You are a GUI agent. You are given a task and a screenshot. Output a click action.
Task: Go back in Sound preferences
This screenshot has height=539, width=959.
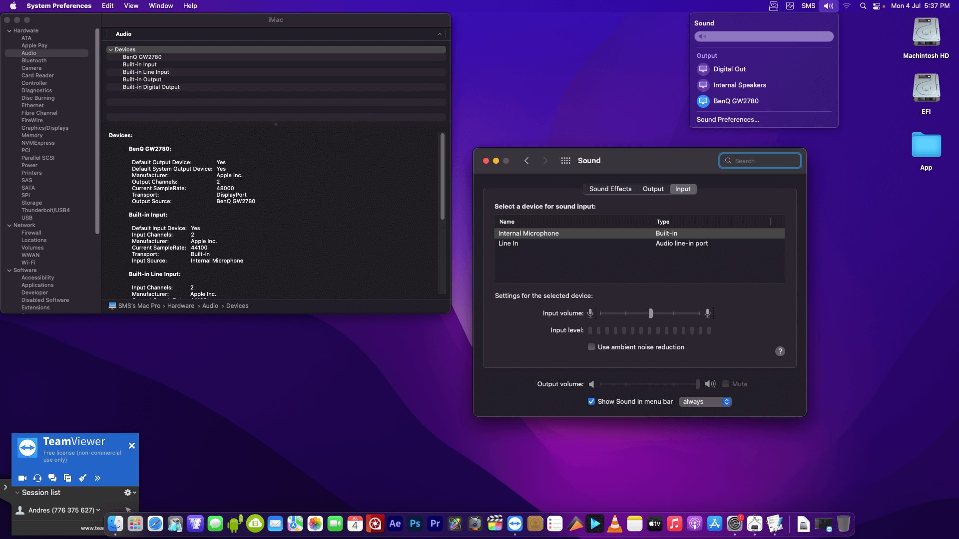tap(526, 161)
